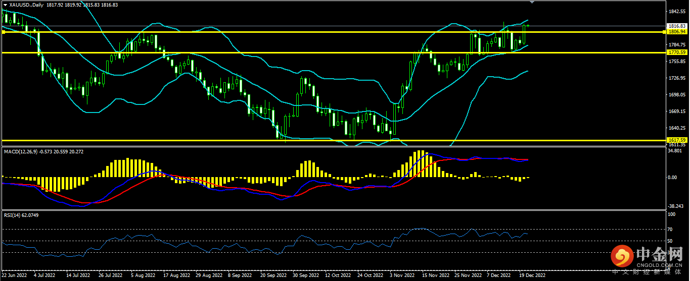Click the yellow 1617.59 support price tag
Screen dimensions: 690x281
676,140
